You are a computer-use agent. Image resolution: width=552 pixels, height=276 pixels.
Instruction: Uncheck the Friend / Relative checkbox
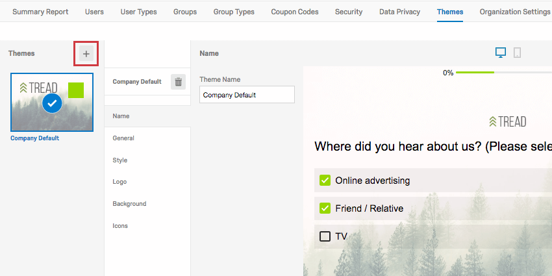click(325, 208)
